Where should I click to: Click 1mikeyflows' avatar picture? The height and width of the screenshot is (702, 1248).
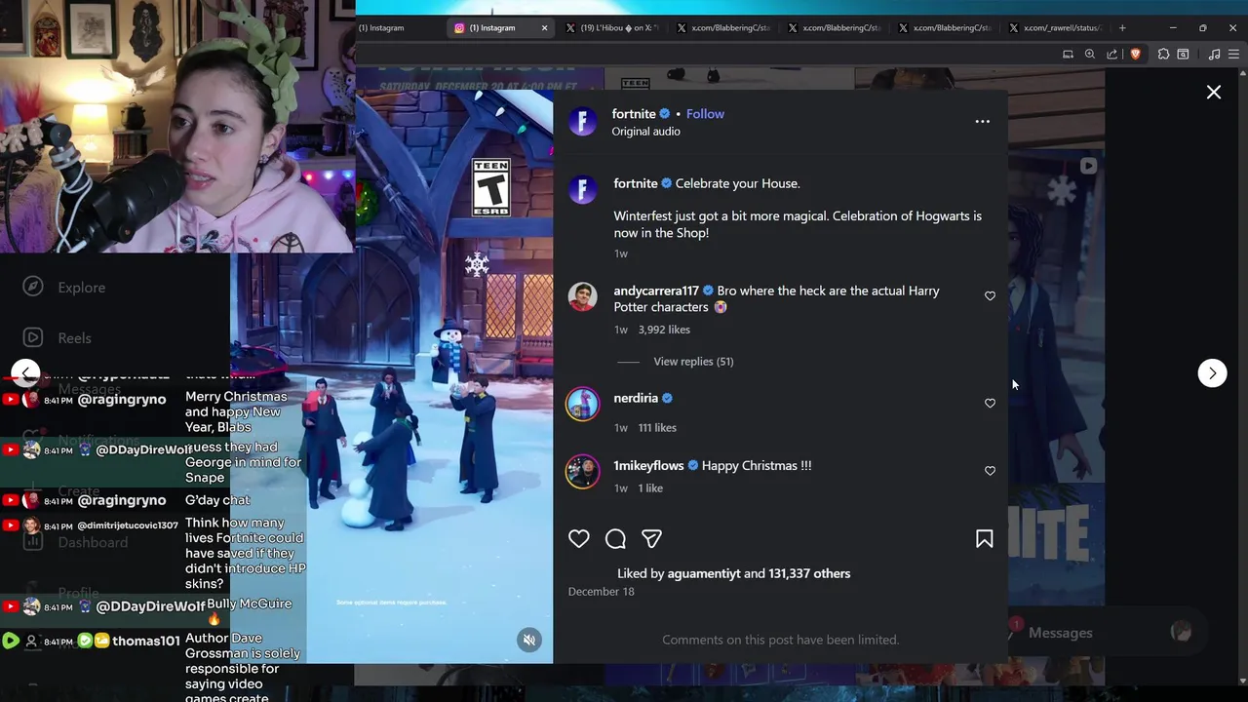582,472
